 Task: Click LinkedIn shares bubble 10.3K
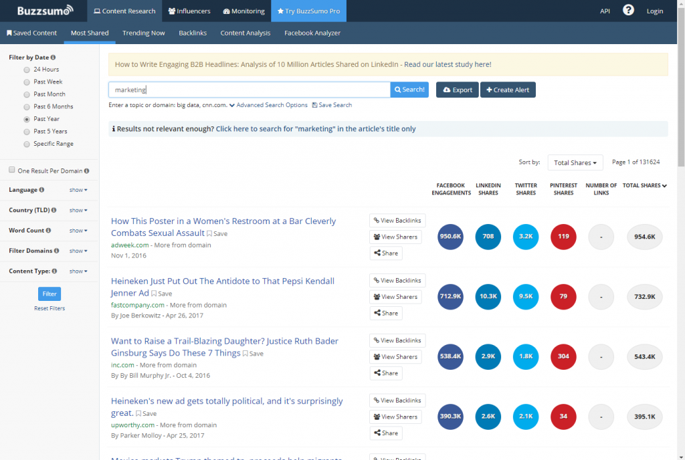(x=488, y=296)
